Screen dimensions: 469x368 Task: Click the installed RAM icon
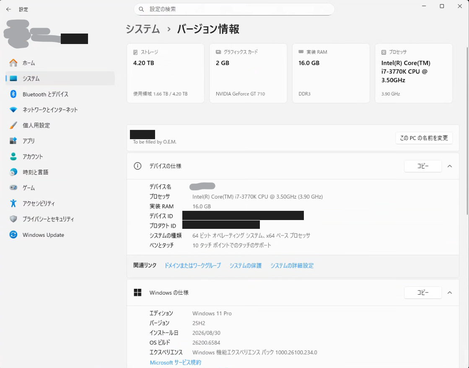pyautogui.click(x=301, y=52)
